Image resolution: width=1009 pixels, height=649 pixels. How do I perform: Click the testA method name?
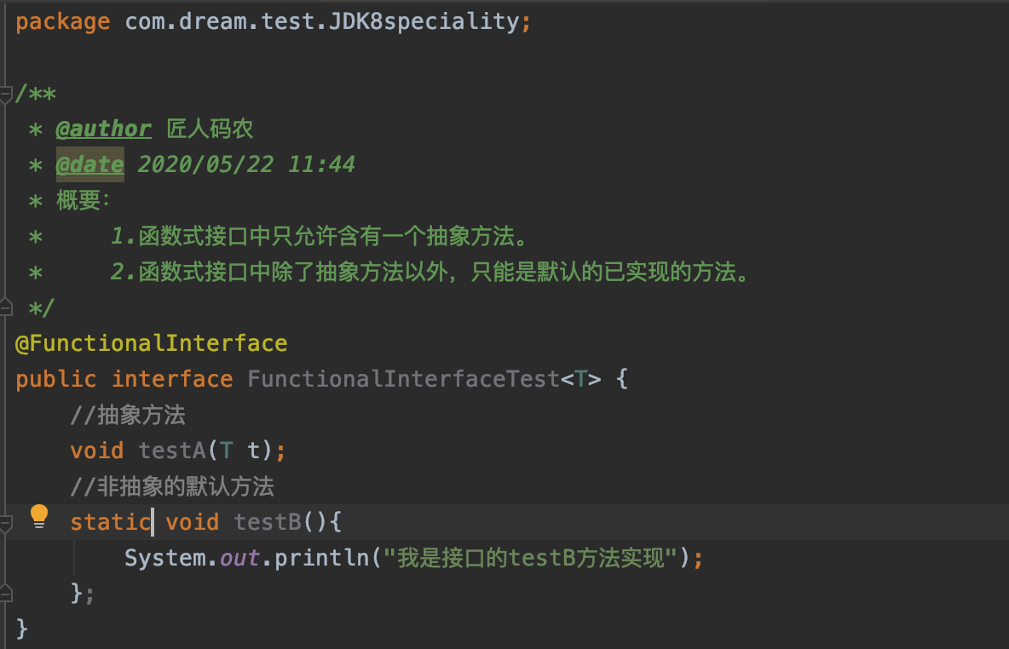point(172,451)
